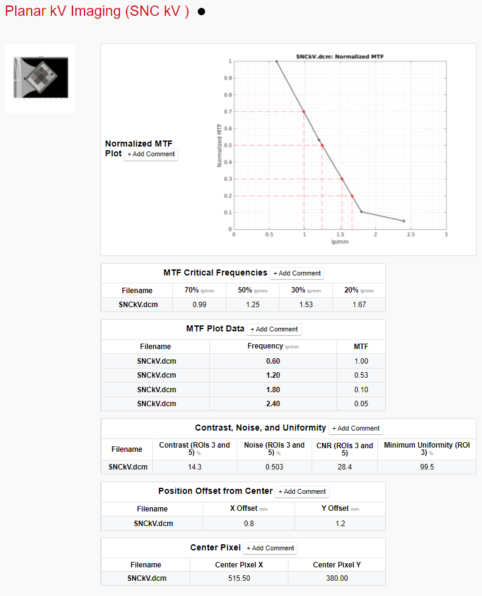Screen dimensions: 482x596
Task: Add comment to Position Offset from Center
Action: (302, 491)
